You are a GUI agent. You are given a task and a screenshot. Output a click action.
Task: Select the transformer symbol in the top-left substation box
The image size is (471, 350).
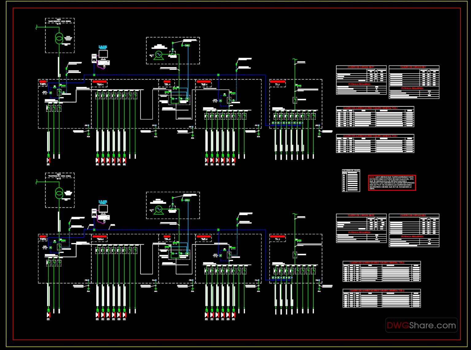click(59, 37)
